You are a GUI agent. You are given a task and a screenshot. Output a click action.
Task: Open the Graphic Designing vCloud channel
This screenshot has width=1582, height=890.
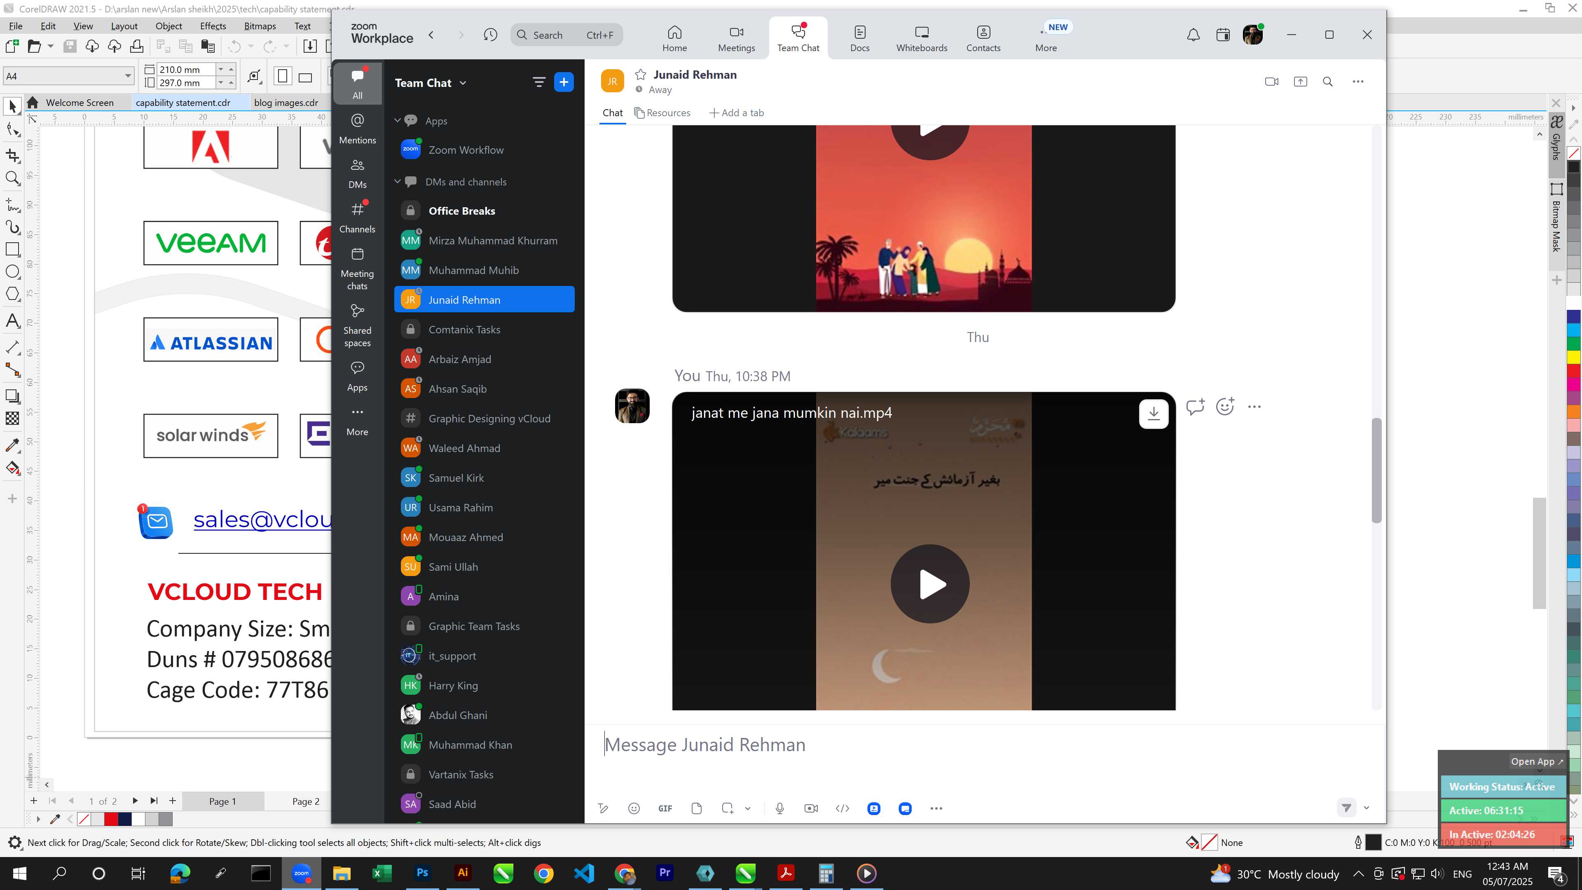click(484, 419)
